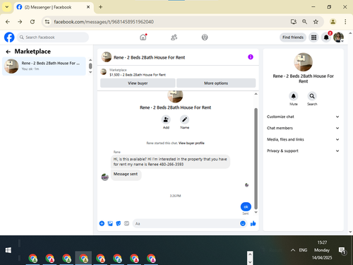Screen dimensions: 353x265
Task: Open more actions with blue plus icon
Action: (102, 223)
